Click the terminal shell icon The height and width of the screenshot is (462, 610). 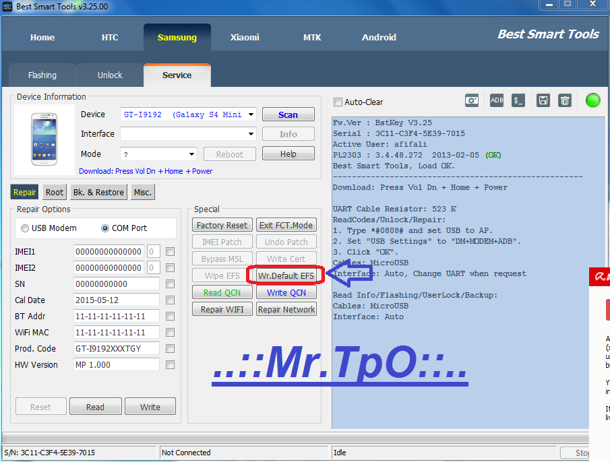[x=518, y=100]
